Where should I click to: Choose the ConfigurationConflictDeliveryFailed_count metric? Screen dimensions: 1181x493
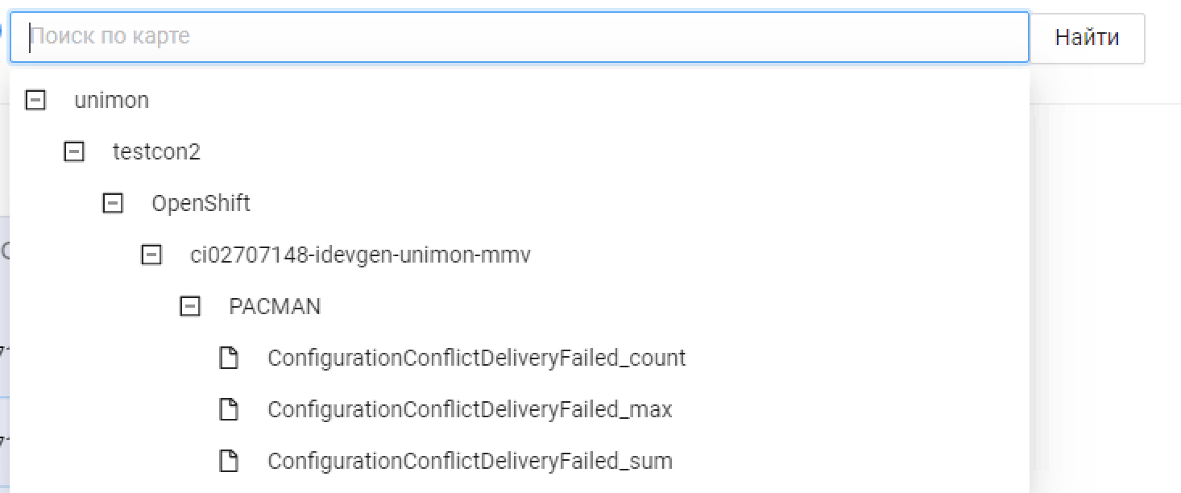tap(476, 358)
